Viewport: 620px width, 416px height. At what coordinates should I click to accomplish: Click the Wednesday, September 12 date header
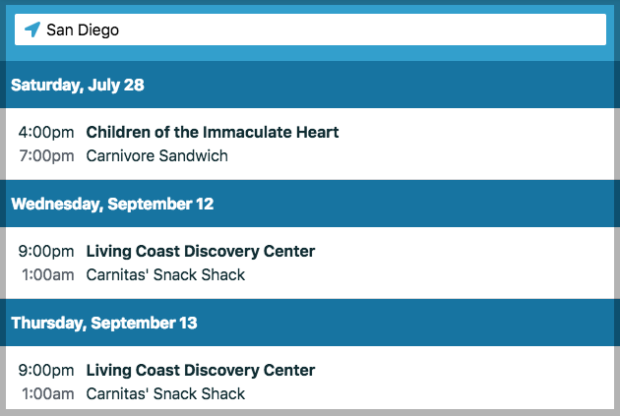[x=112, y=204]
